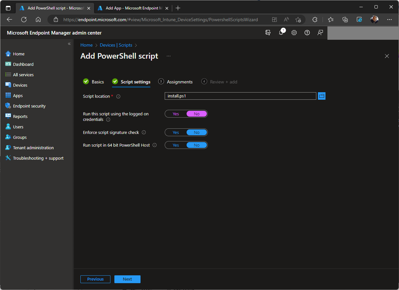Click info icon next to Script location
The height and width of the screenshot is (290, 399).
118,96
